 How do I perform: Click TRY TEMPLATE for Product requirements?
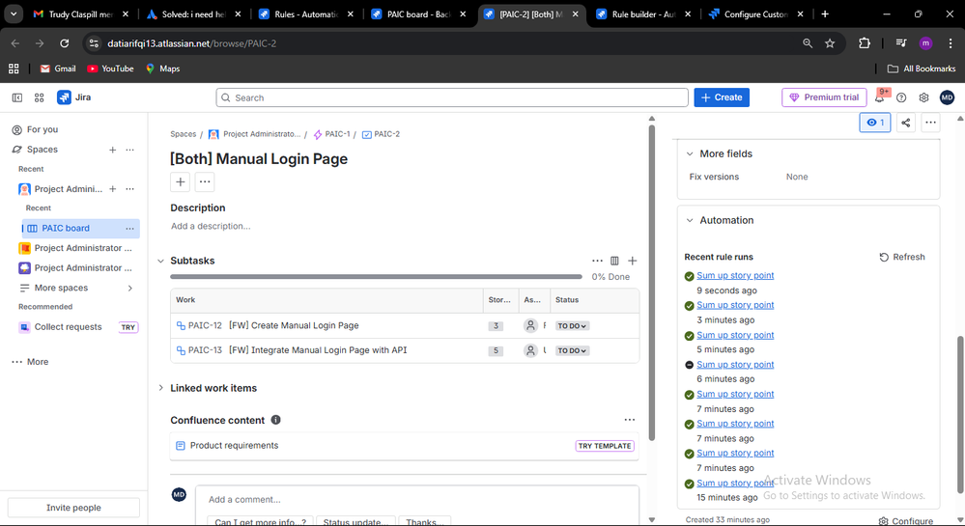coord(605,446)
